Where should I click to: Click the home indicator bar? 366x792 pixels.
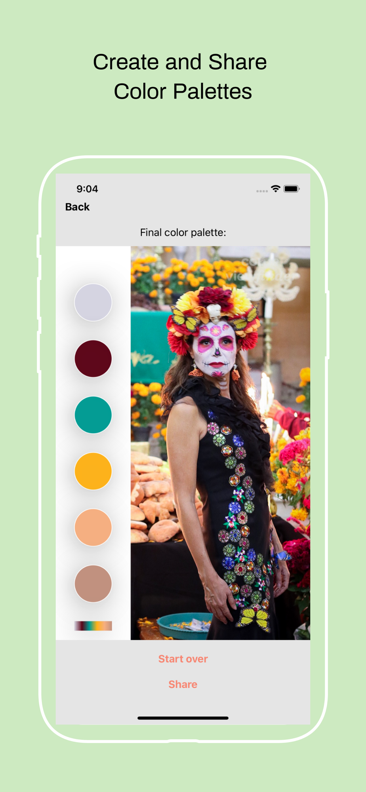183,718
